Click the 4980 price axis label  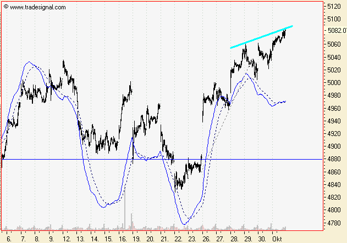pos(334,95)
